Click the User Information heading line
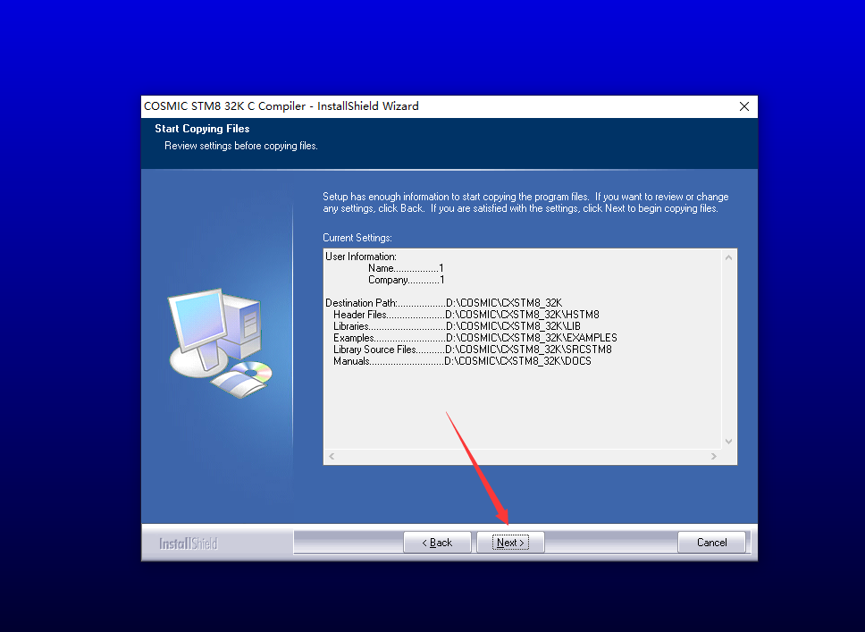865x632 pixels. tap(361, 257)
